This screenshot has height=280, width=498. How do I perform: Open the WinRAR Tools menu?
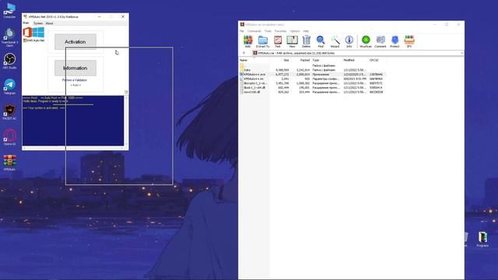(x=268, y=31)
